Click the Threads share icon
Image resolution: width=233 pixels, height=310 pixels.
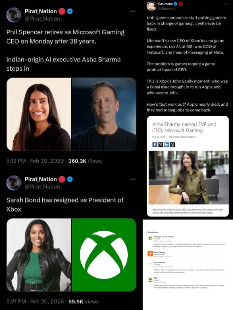coord(173,145)
